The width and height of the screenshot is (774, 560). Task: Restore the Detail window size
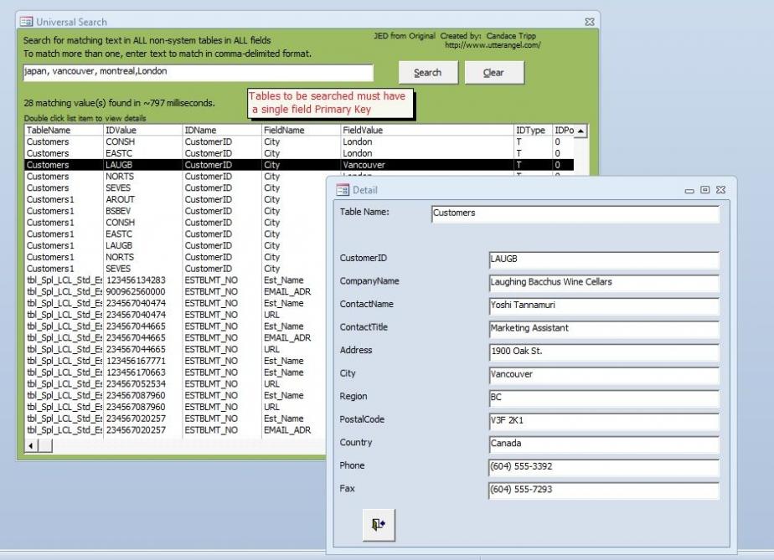pos(704,191)
